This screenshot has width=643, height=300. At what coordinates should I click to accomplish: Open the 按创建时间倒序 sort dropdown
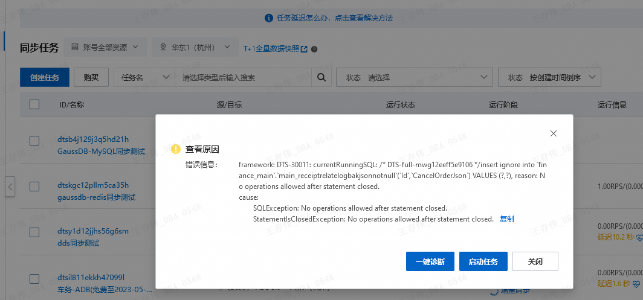tap(549, 78)
